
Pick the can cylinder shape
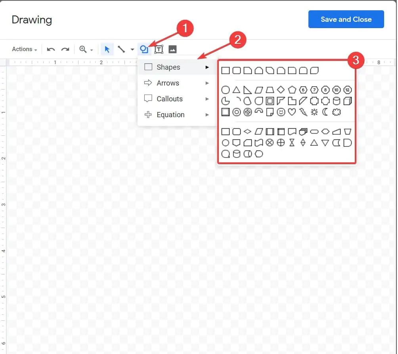point(336,101)
